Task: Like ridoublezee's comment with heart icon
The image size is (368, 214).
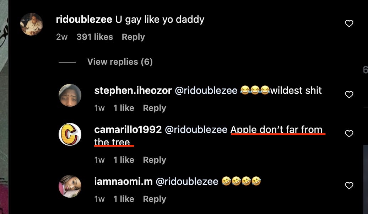Action: tap(349, 23)
